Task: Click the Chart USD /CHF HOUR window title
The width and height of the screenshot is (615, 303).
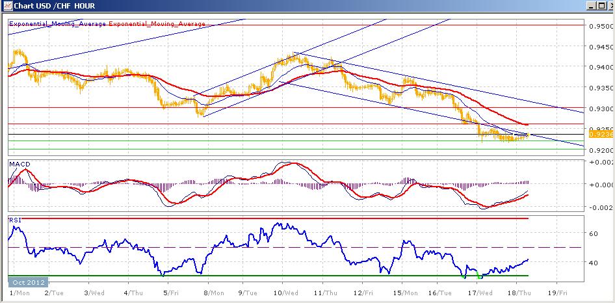Action: (x=55, y=6)
